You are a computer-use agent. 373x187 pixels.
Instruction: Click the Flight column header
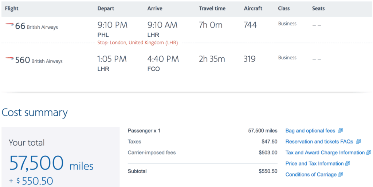(12, 8)
